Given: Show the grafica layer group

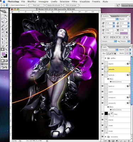Looking at the screenshot, I should tap(102, 58).
